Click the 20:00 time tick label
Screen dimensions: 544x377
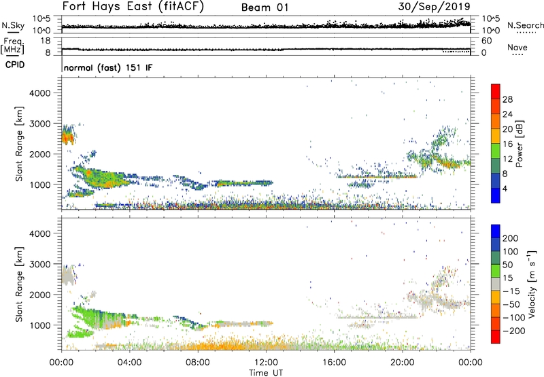[402, 363]
